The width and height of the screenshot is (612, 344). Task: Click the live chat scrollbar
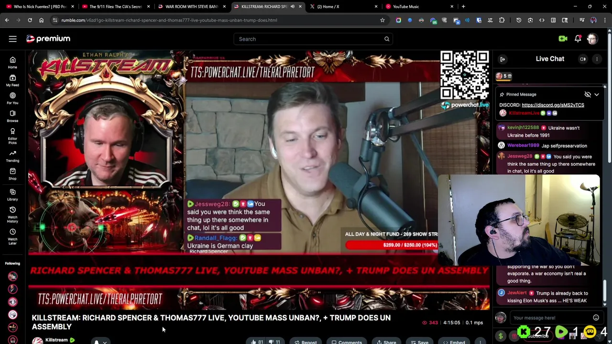tap(605, 290)
